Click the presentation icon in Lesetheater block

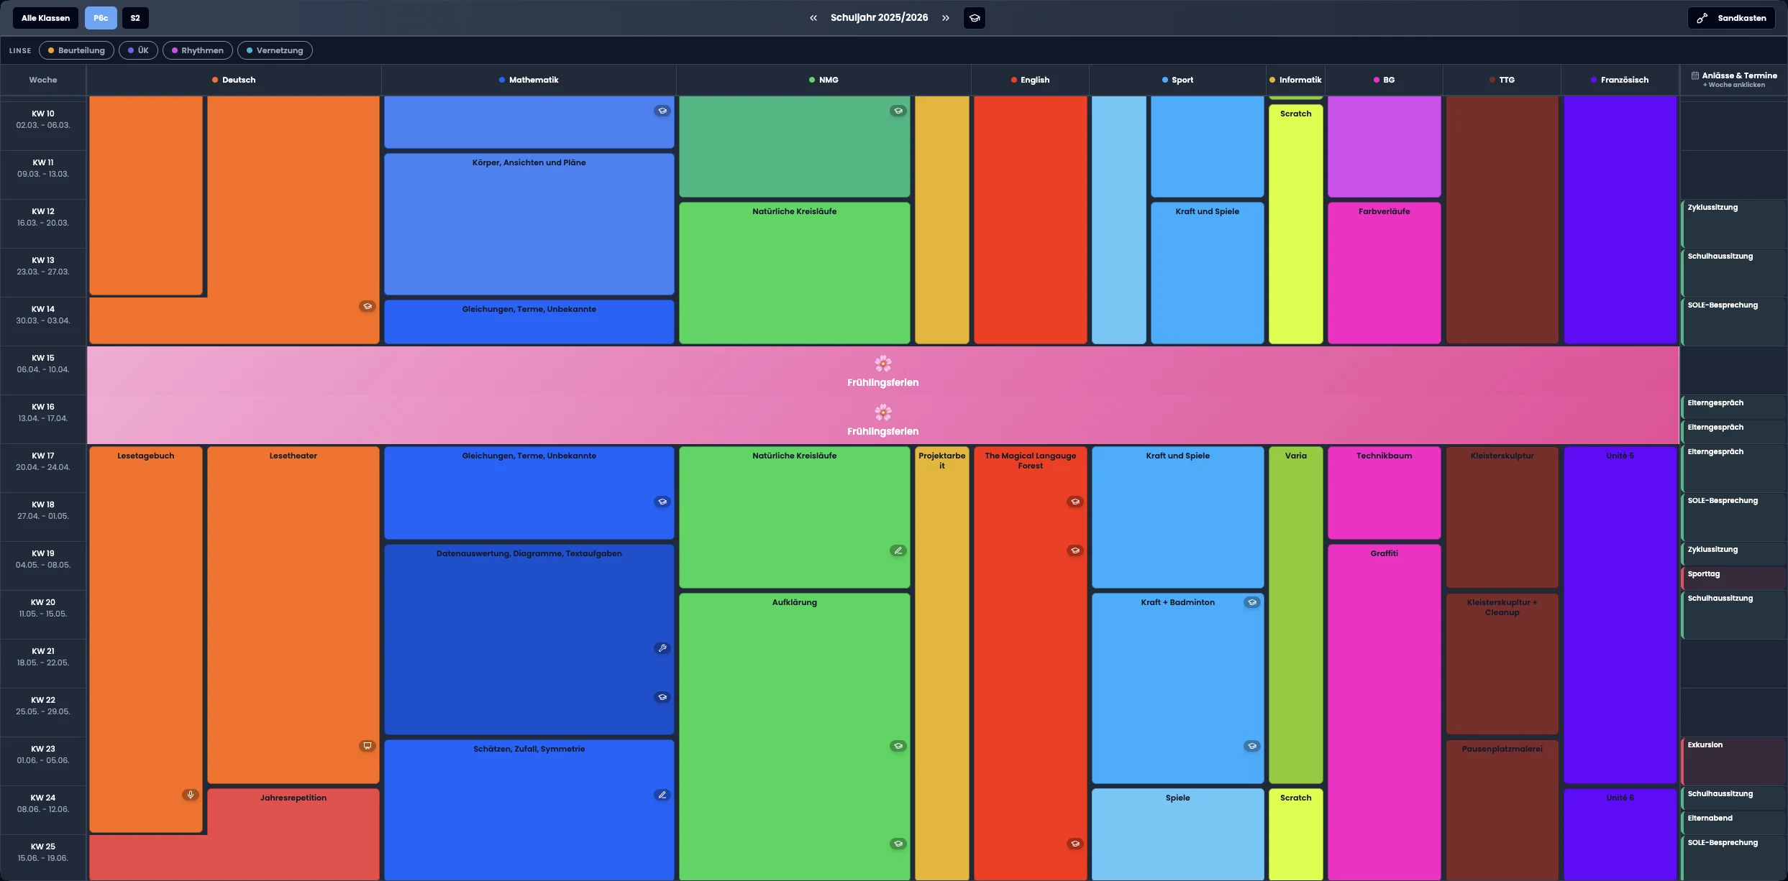click(x=368, y=746)
